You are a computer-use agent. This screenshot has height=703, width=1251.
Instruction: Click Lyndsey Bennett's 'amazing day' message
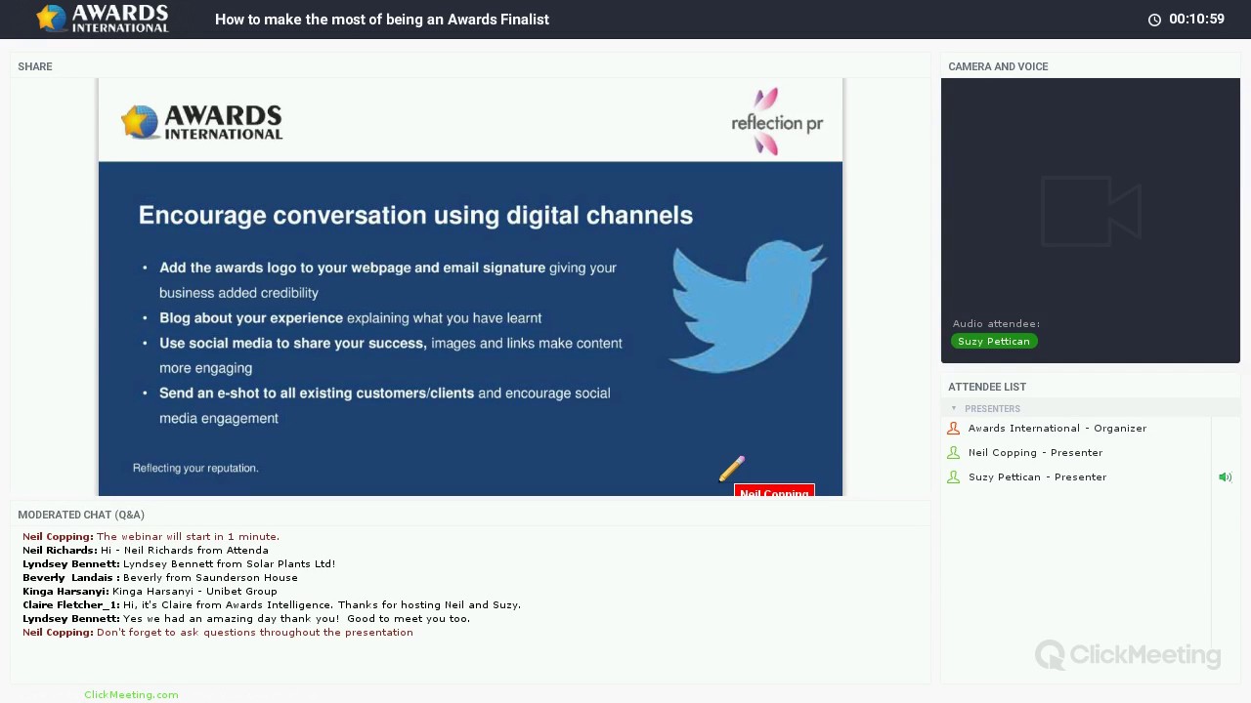246,618
